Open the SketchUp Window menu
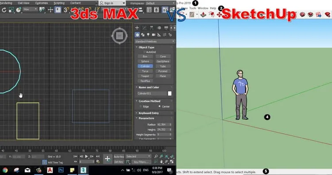This screenshot has width=332, height=175. (203, 8)
